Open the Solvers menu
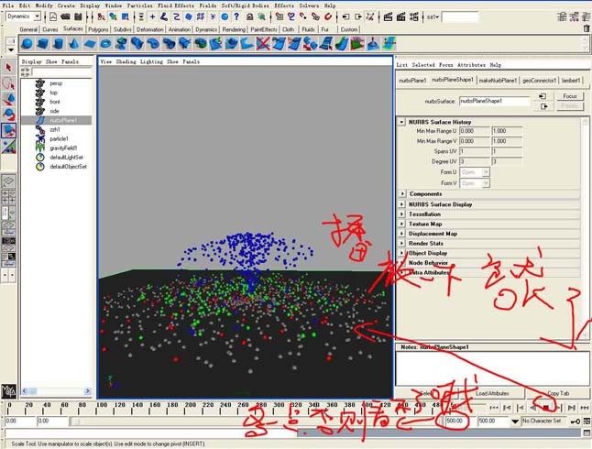This screenshot has height=449, width=592. (x=309, y=5)
